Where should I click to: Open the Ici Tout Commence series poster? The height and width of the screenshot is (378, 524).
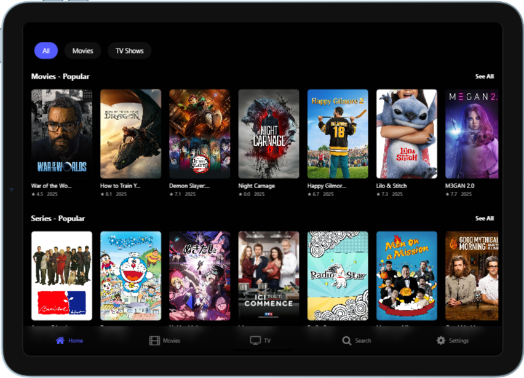(x=269, y=276)
